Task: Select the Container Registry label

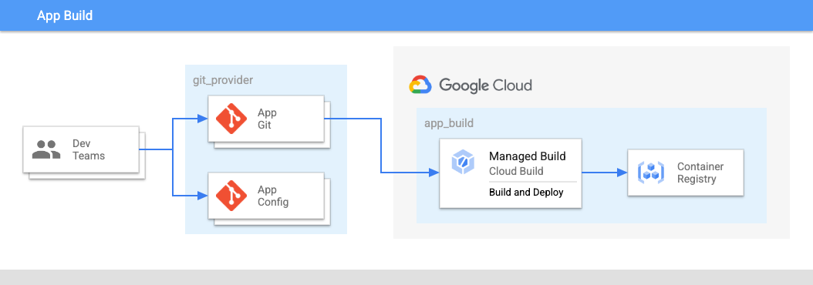Action: [x=700, y=173]
